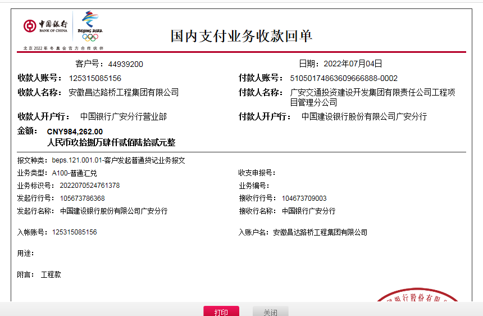Select payee account number next to 收款人账号
Image resolution: width=483 pixels, height=316 pixels.
(95, 78)
